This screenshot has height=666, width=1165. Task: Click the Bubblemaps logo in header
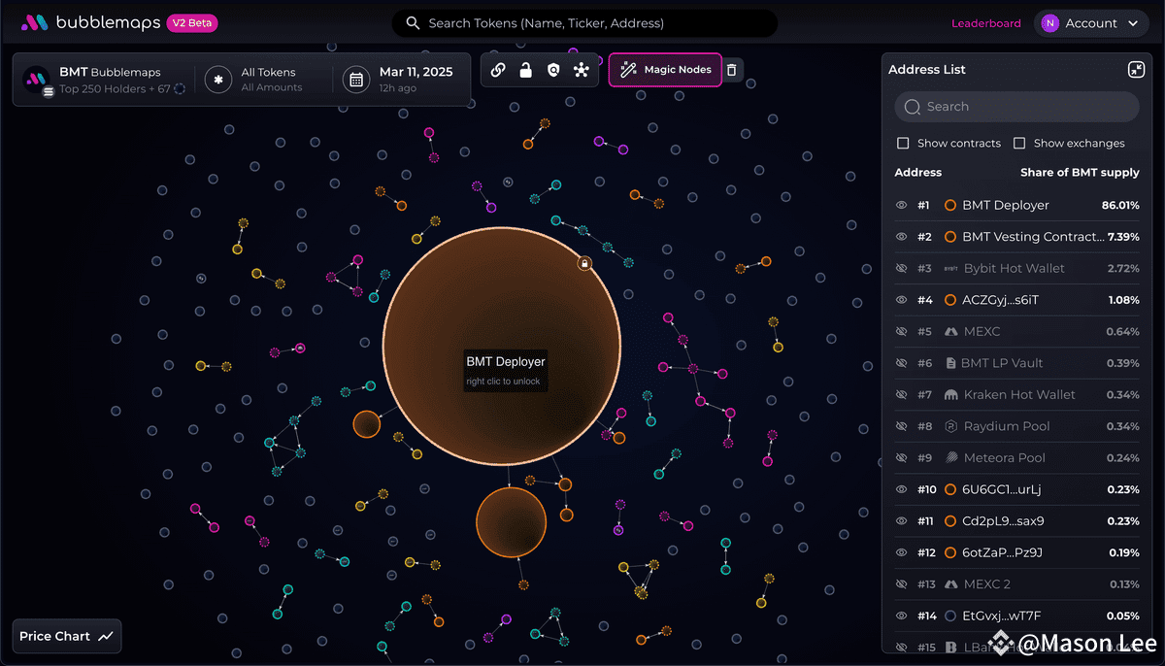click(35, 23)
